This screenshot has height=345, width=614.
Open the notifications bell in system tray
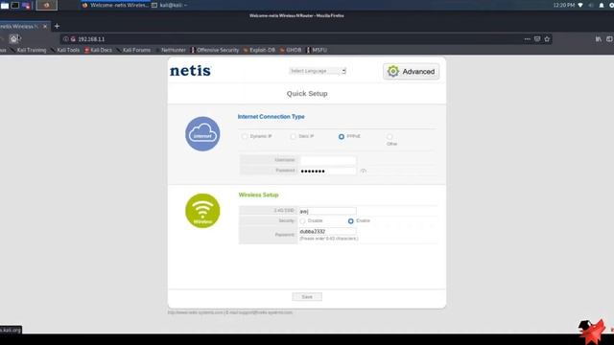(602, 5)
